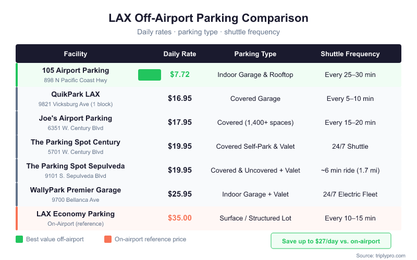Open the QuikPark LAX facility entry
This screenshot has height=260, width=417.
click(76, 95)
